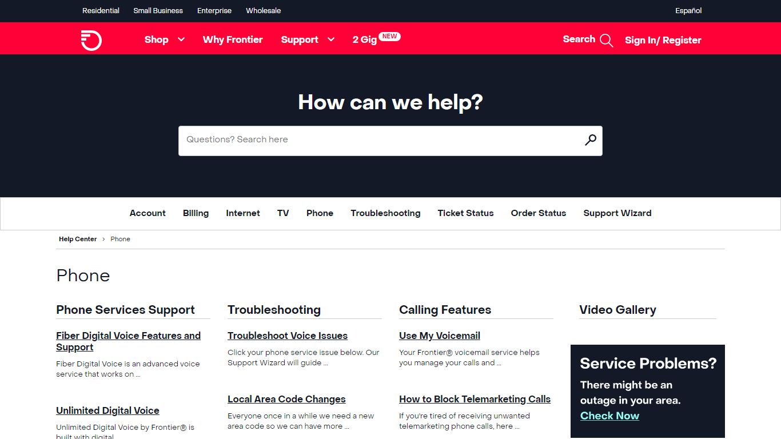Open the Wholesale top link
The height and width of the screenshot is (439, 781).
pyautogui.click(x=264, y=11)
